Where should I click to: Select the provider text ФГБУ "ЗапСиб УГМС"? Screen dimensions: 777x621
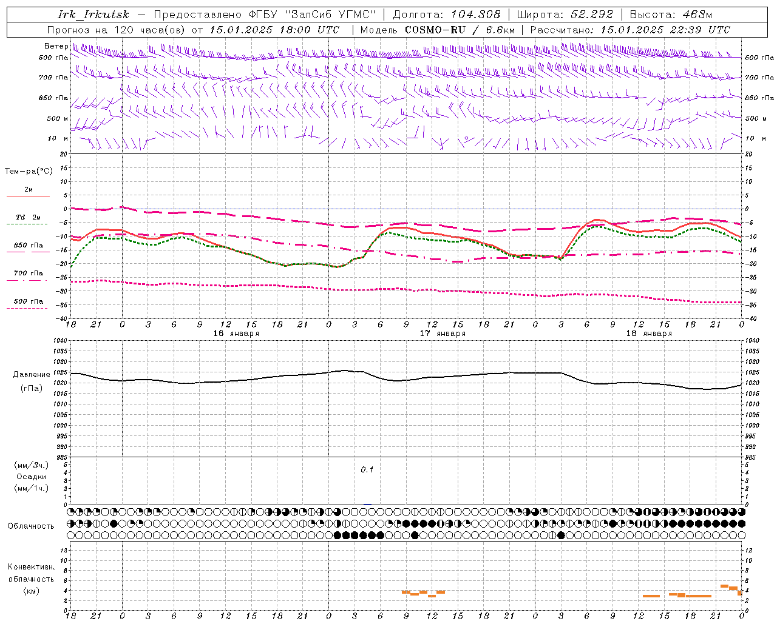313,15
